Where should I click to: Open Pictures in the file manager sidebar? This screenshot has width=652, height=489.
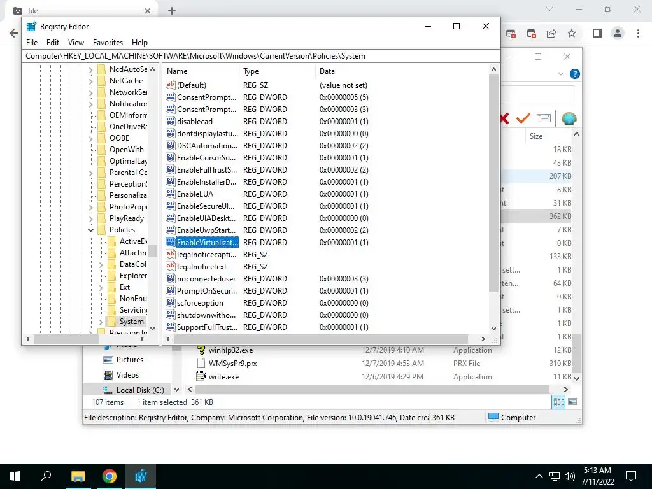tap(129, 360)
